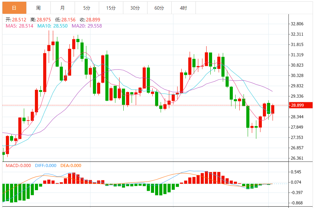Click the MA10: 28.550 indicator label
Image resolution: width=314 pixels, height=208 pixels.
pyautogui.click(x=53, y=26)
